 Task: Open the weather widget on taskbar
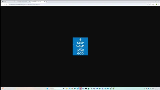4,88
